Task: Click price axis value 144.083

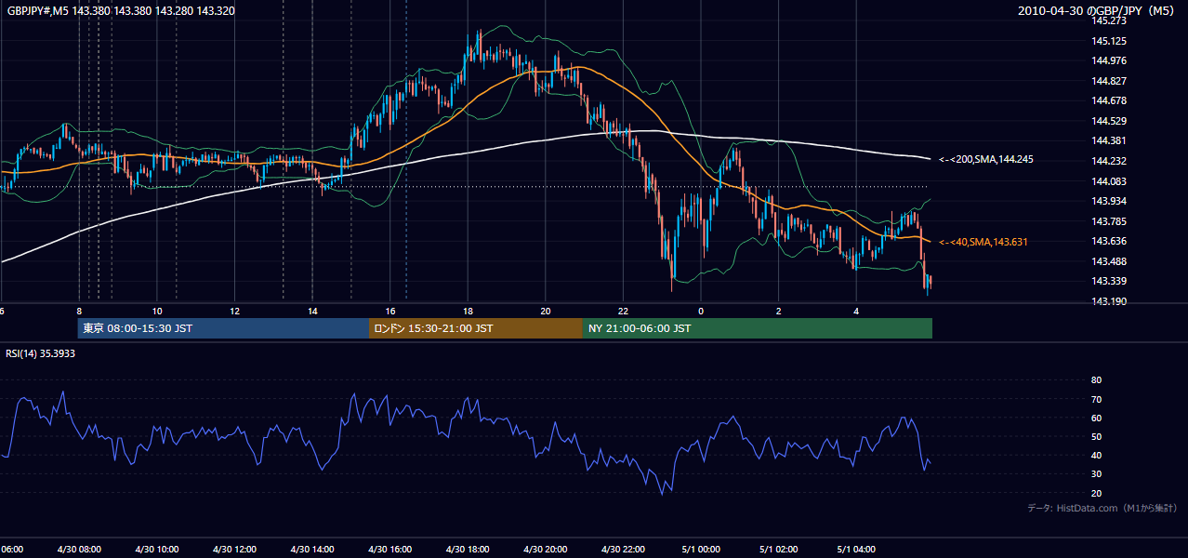Action: coord(1110,181)
